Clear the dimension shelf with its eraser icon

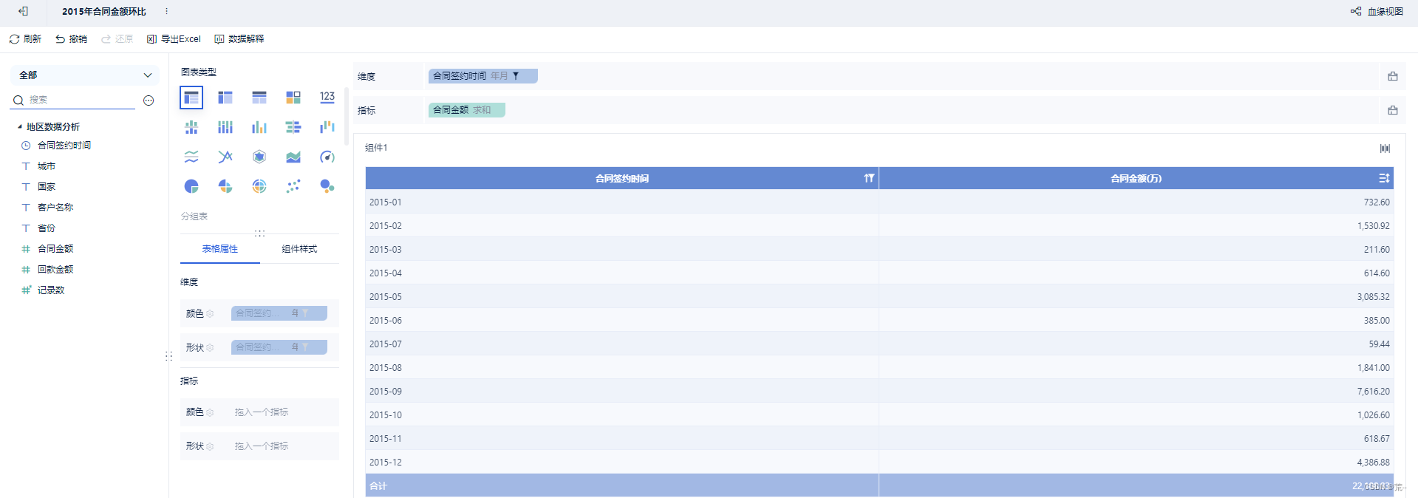[x=1393, y=76]
